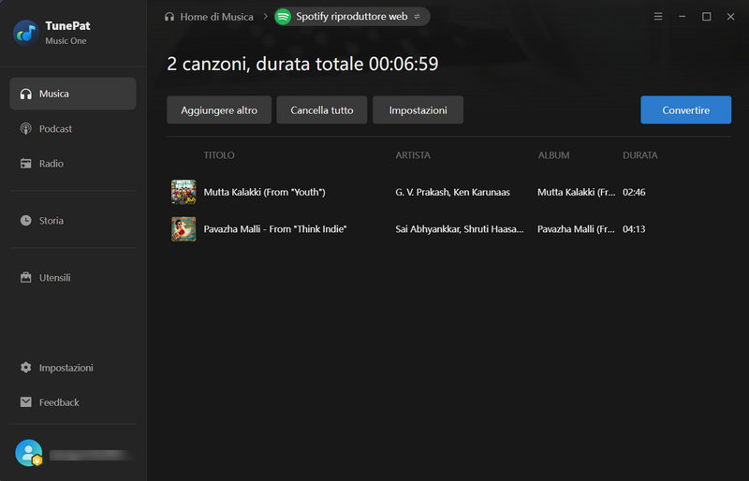Viewport: 749px width, 481px height.
Task: Click duration 04:13
Action: pyautogui.click(x=634, y=228)
